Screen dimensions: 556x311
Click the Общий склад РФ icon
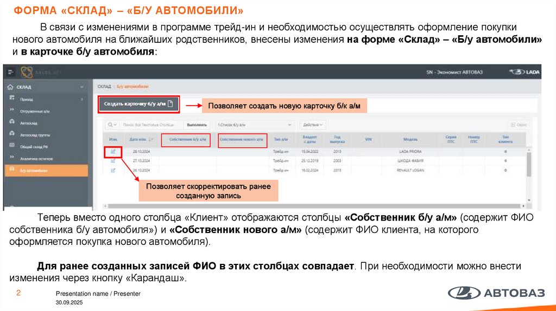tap(12, 145)
